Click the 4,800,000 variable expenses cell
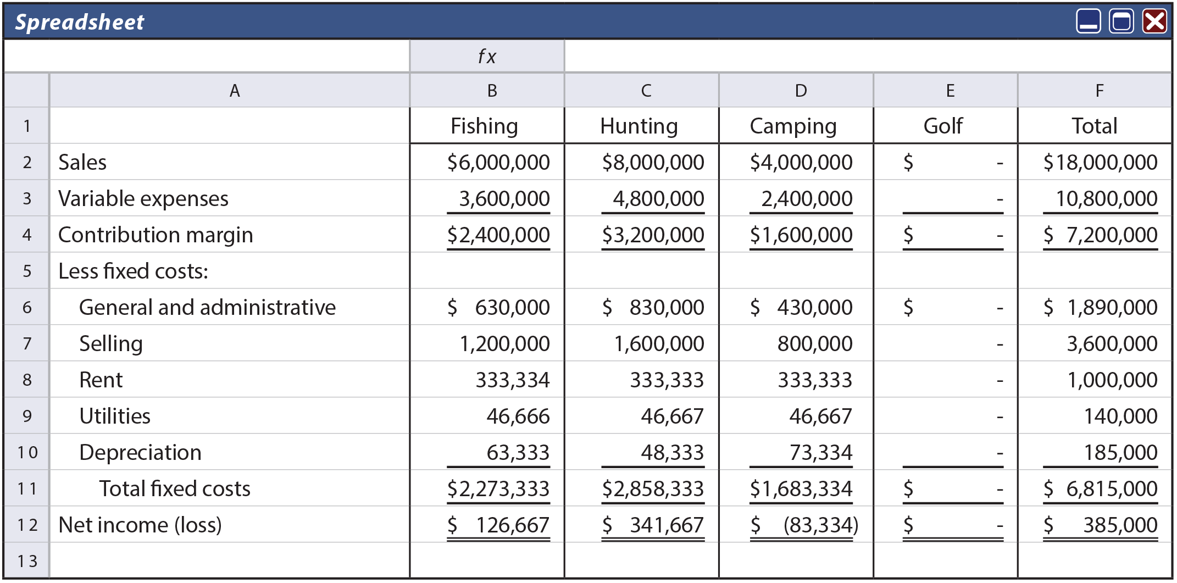1177x583 pixels. (x=642, y=198)
